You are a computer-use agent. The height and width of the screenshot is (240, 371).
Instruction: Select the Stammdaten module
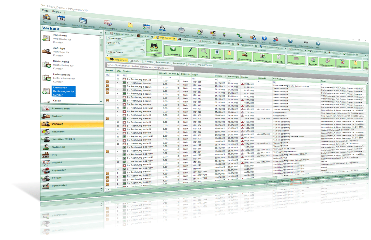tap(72, 109)
